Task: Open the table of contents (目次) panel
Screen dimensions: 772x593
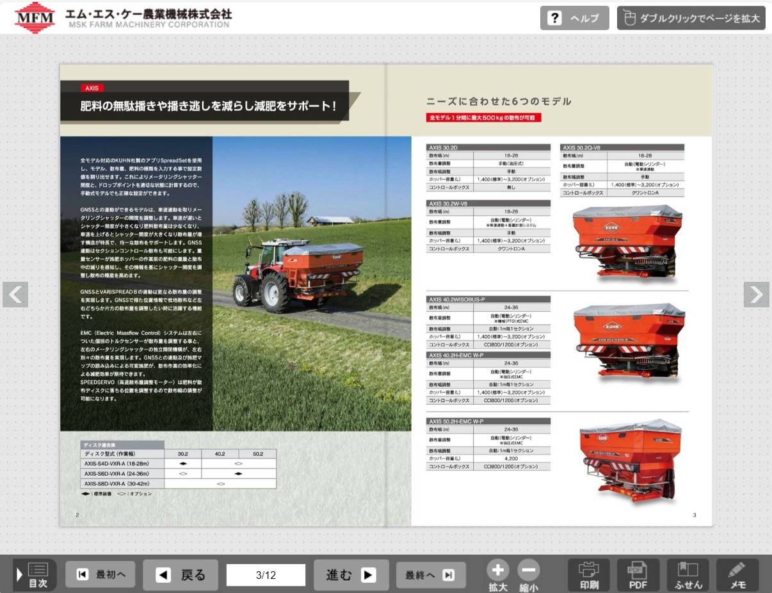Action: click(x=35, y=574)
